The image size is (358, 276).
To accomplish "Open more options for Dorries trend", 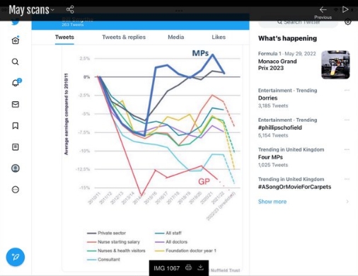I will pos(347,91).
